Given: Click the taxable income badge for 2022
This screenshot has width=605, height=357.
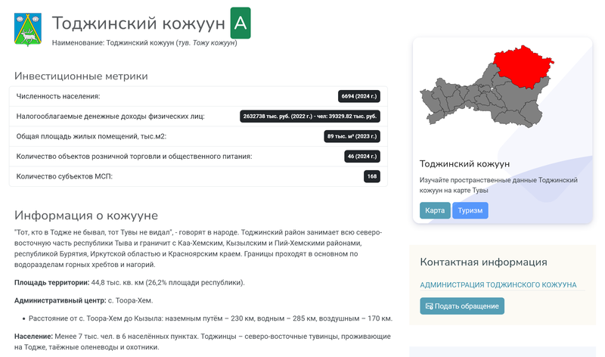Looking at the screenshot, I should tap(309, 116).
